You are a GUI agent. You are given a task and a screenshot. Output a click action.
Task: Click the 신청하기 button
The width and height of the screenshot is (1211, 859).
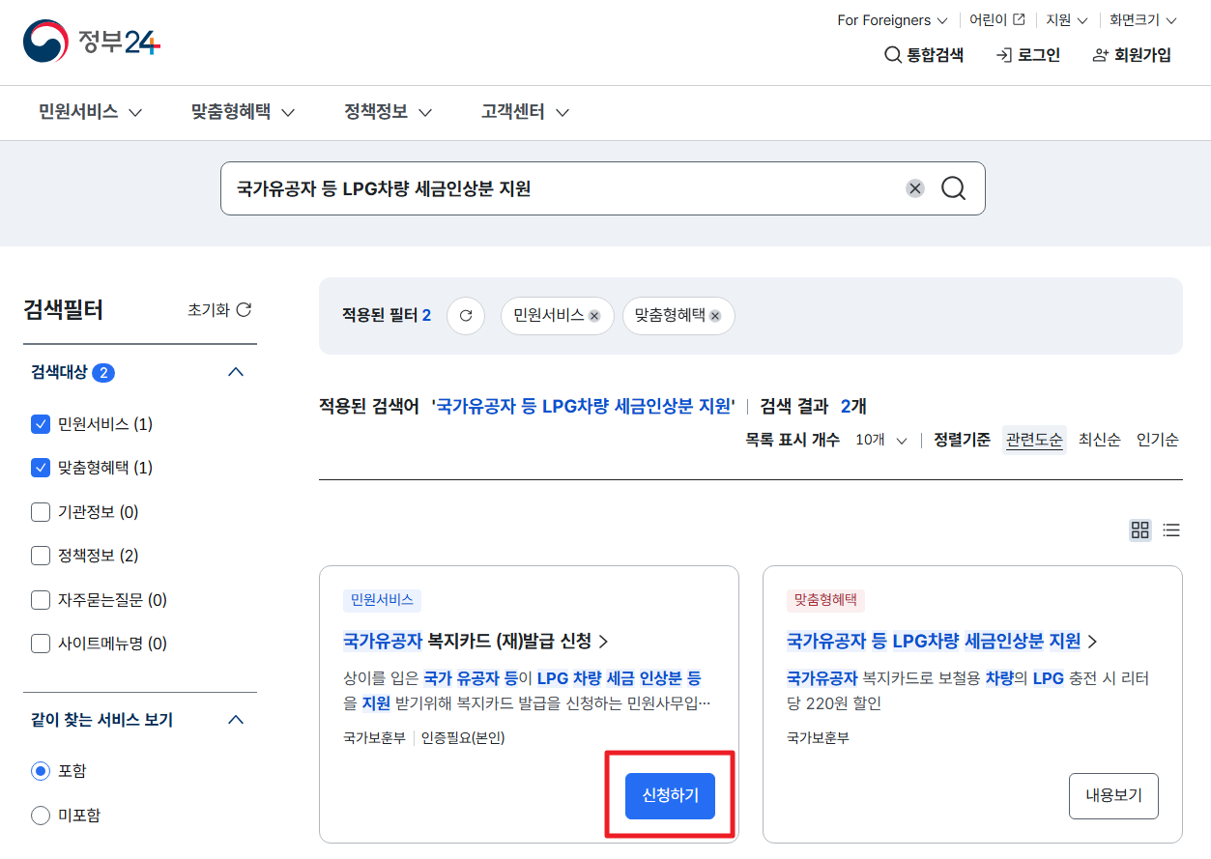click(670, 795)
